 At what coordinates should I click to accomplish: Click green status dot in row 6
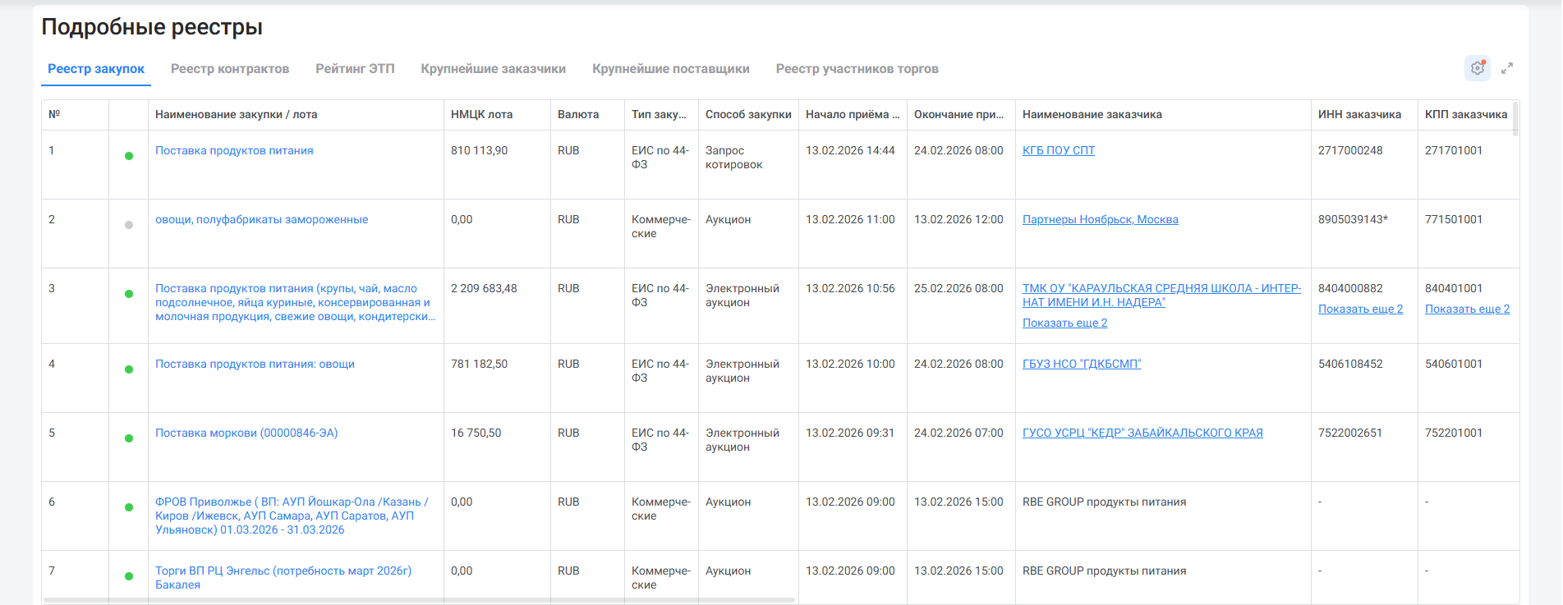[x=129, y=507]
